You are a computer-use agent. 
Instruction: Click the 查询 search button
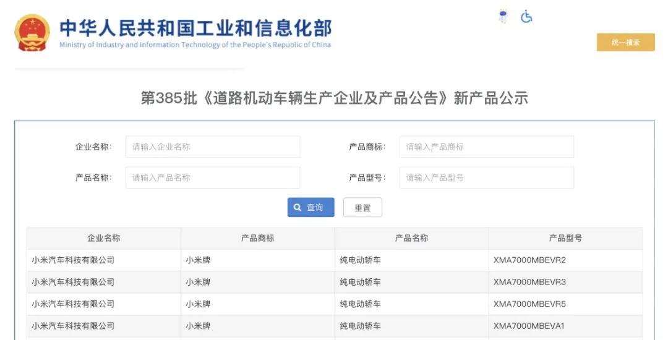pyautogui.click(x=310, y=207)
